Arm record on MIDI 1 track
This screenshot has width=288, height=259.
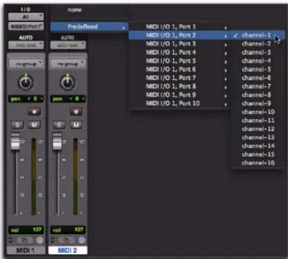[34, 111]
